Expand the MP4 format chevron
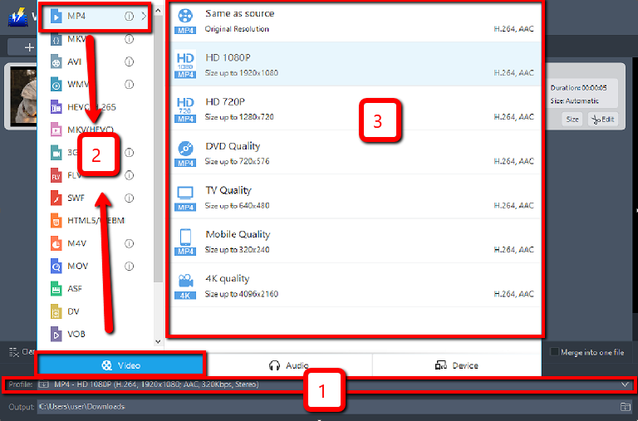Viewport: 638px width, 421px height. [x=144, y=16]
